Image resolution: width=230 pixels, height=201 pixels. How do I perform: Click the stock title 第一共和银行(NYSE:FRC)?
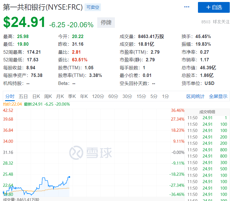[43, 7]
